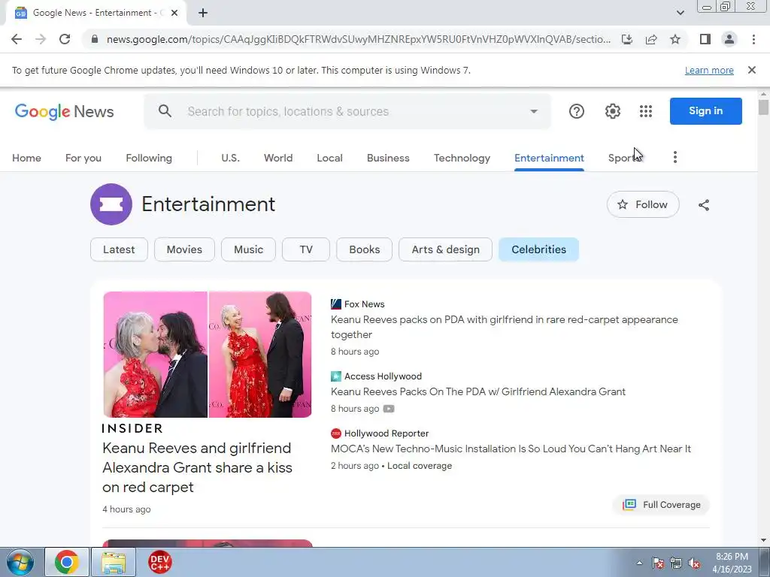The image size is (770, 577).
Task: Open the Hollywood Reporter MOCA headline
Action: pyautogui.click(x=511, y=449)
